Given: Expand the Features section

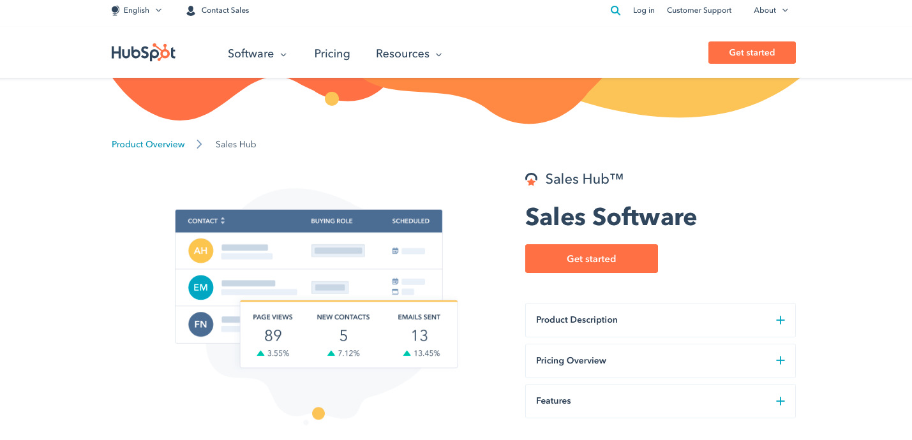Looking at the screenshot, I should pos(660,401).
